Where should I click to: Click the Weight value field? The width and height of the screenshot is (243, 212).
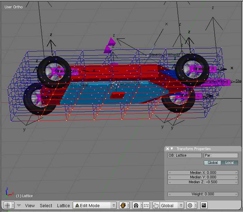(203, 194)
